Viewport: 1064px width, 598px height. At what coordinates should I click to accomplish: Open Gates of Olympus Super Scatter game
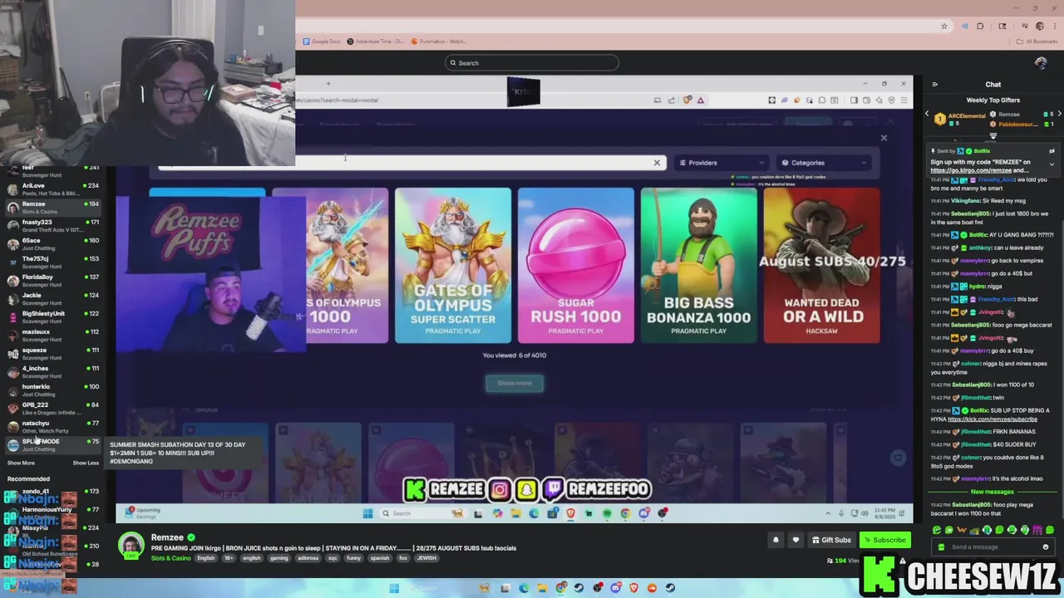pos(453,265)
